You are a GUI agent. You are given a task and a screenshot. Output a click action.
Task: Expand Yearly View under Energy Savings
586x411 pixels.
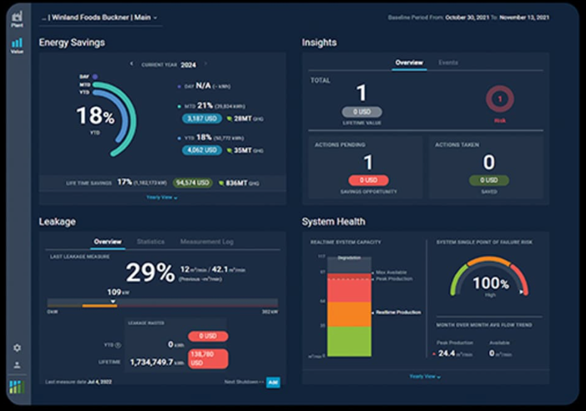[x=162, y=197]
